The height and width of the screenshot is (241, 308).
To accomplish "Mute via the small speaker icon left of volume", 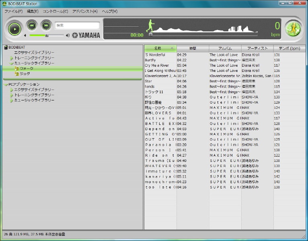I will 25,35.
